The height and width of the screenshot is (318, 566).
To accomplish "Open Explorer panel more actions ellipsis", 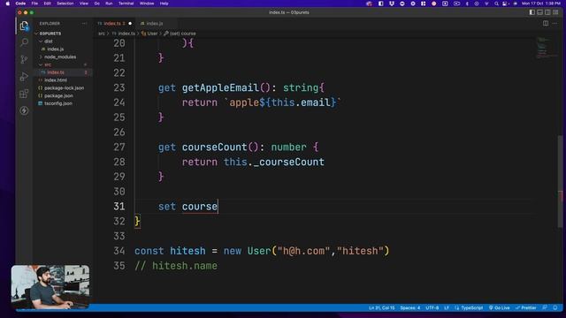I will coord(84,24).
